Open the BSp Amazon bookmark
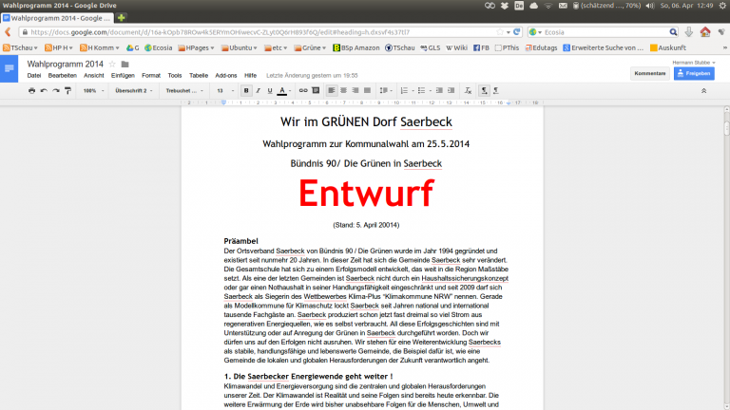The image size is (730, 410). pos(356,47)
